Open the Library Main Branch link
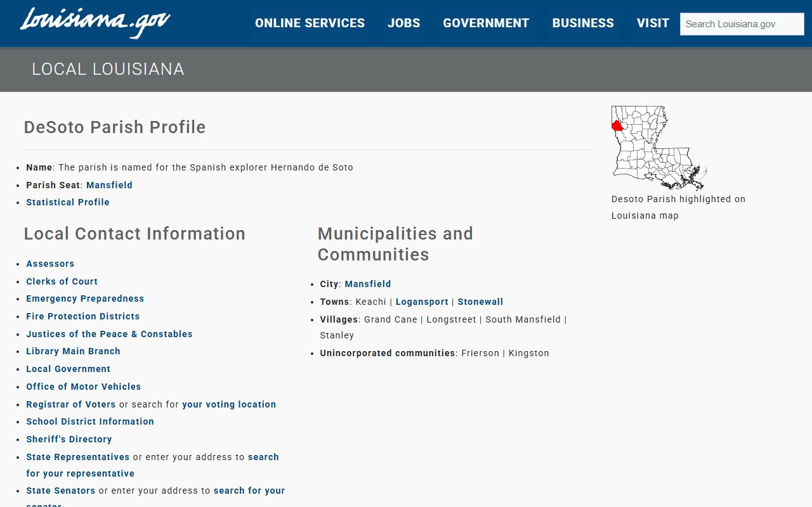 point(73,351)
